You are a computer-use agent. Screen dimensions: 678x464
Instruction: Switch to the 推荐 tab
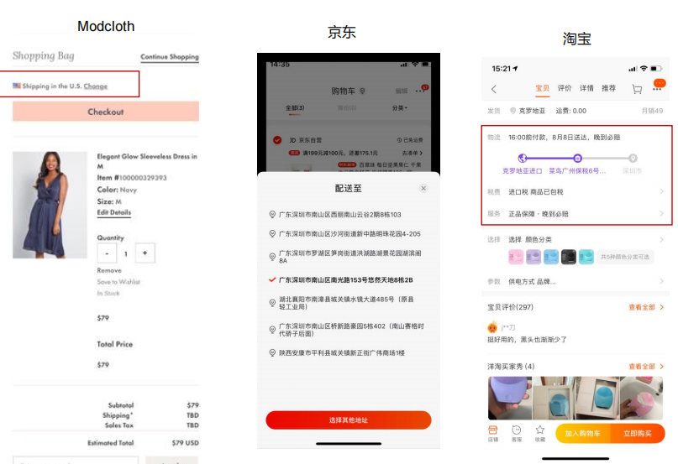pyautogui.click(x=608, y=88)
